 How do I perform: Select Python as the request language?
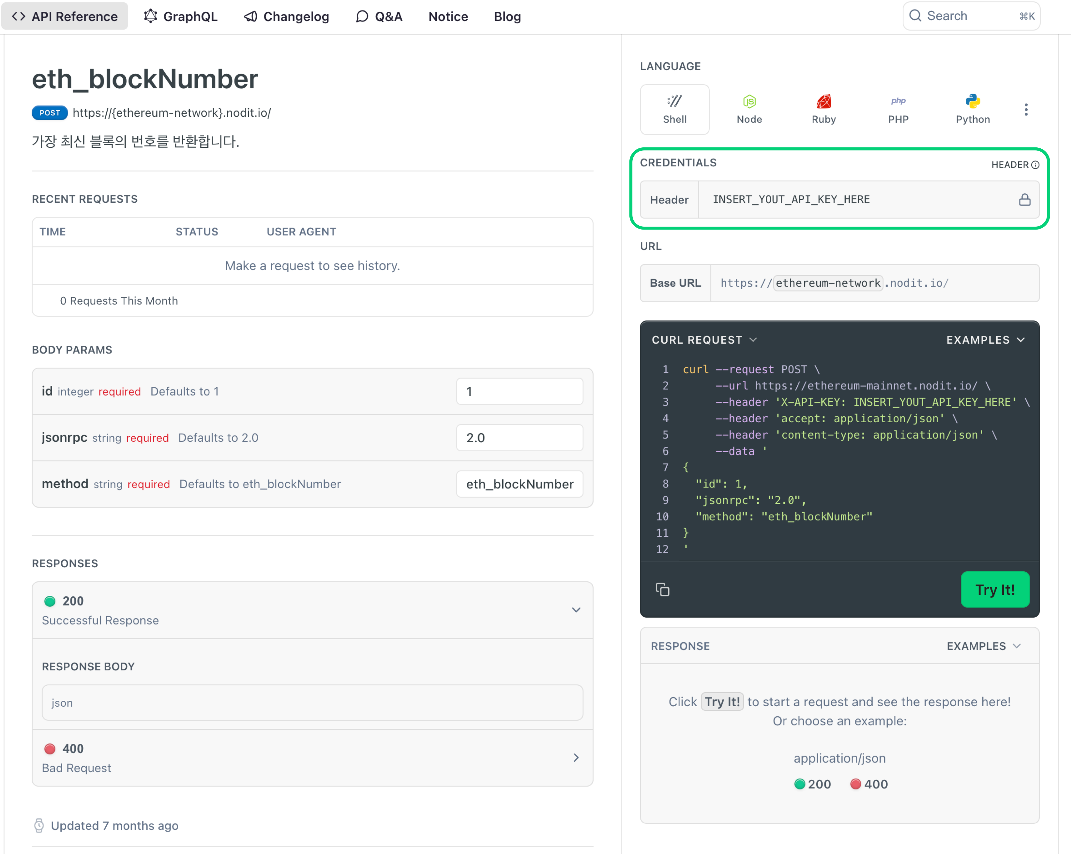pyautogui.click(x=973, y=101)
